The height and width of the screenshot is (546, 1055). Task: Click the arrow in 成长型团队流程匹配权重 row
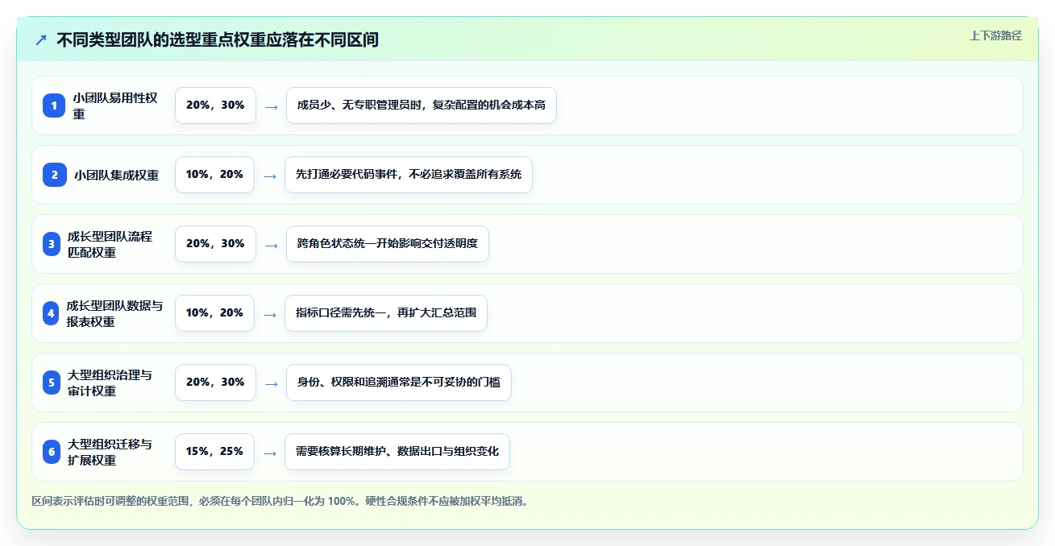click(272, 245)
